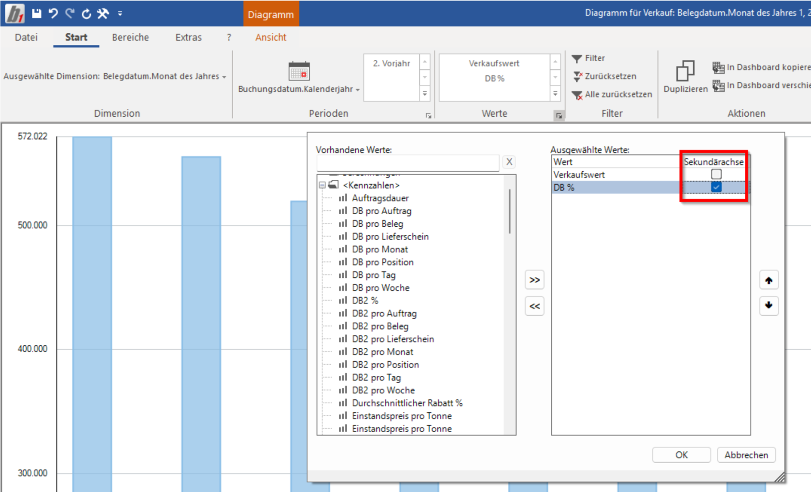Click the Filter funnel icon
811x492 pixels.
pyautogui.click(x=576, y=58)
